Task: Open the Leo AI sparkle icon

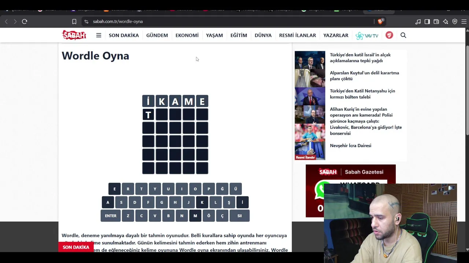Action: coord(446,22)
